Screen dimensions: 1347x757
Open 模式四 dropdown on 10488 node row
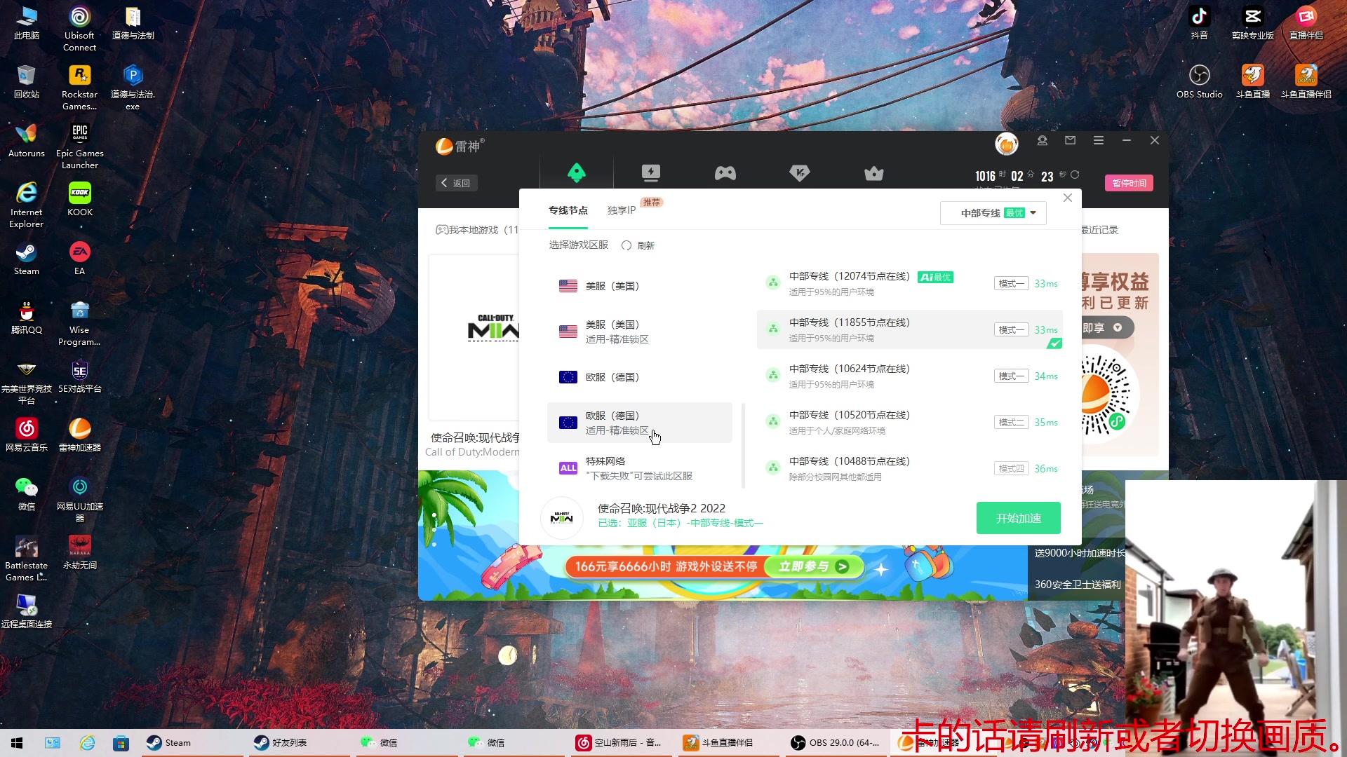click(x=1011, y=469)
